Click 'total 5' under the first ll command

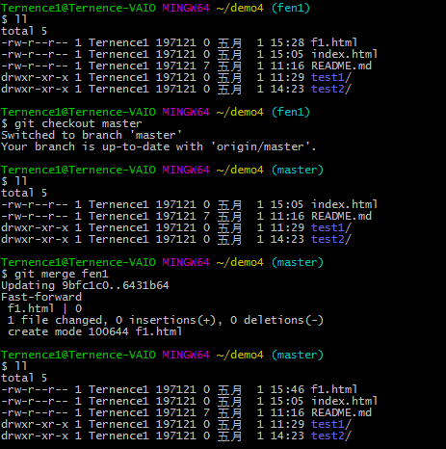(x=24, y=31)
